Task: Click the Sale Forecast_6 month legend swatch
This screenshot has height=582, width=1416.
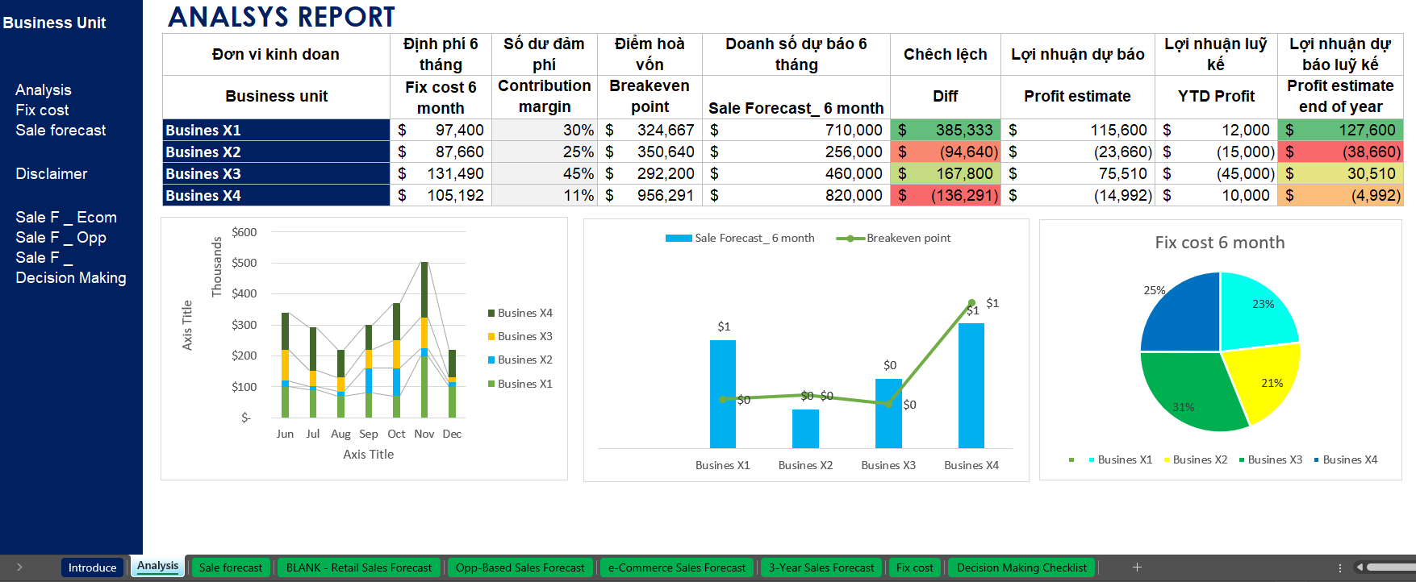Action: click(678, 239)
